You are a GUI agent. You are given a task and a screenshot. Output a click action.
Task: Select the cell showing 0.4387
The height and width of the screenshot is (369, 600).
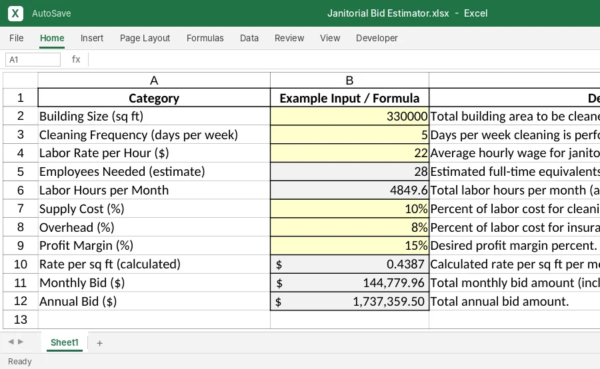click(x=349, y=264)
